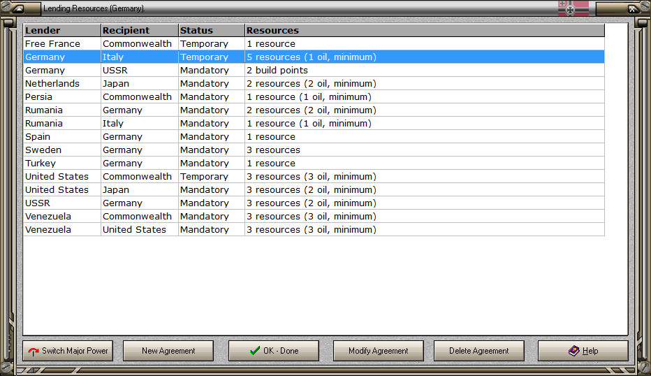The image size is (651, 376).
Task: Select the Free France lender row
Action: tap(314, 43)
